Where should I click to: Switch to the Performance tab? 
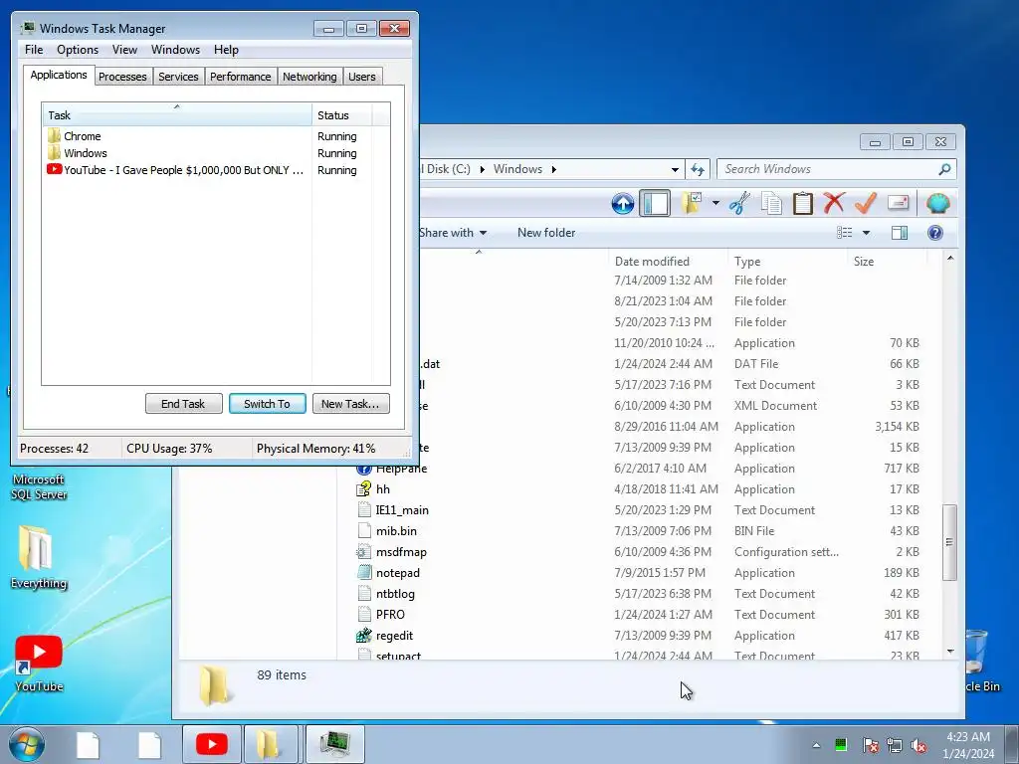241,77
